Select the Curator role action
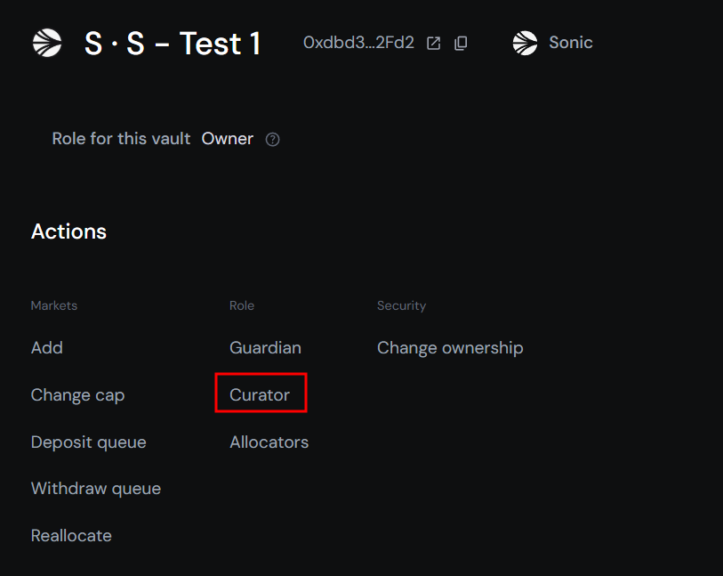The image size is (723, 576). pos(260,394)
